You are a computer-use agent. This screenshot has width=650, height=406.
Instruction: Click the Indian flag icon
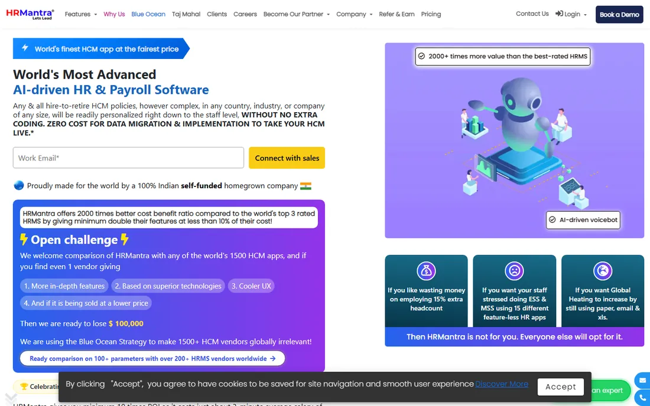click(x=305, y=186)
